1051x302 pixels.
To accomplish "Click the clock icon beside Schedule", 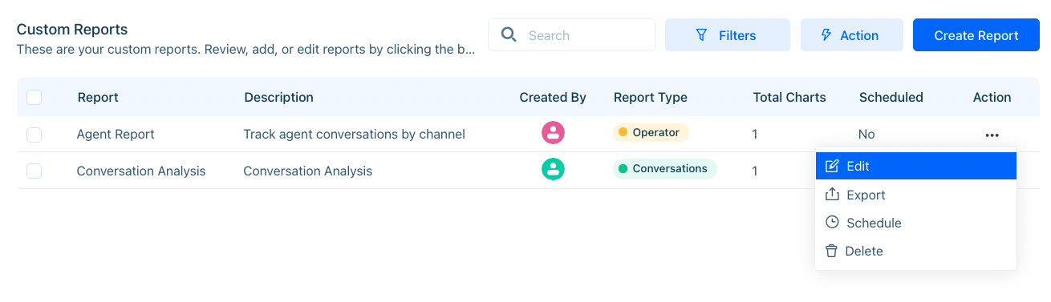I will pos(832,223).
